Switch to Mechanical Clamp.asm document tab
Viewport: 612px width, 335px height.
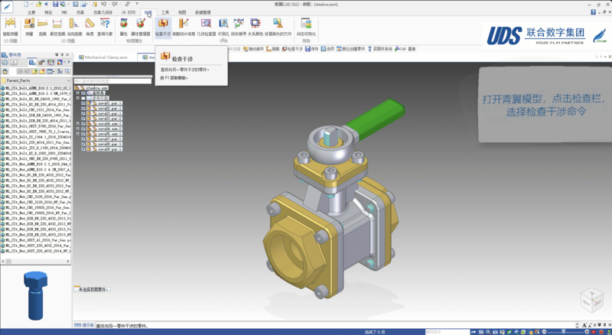coord(103,57)
